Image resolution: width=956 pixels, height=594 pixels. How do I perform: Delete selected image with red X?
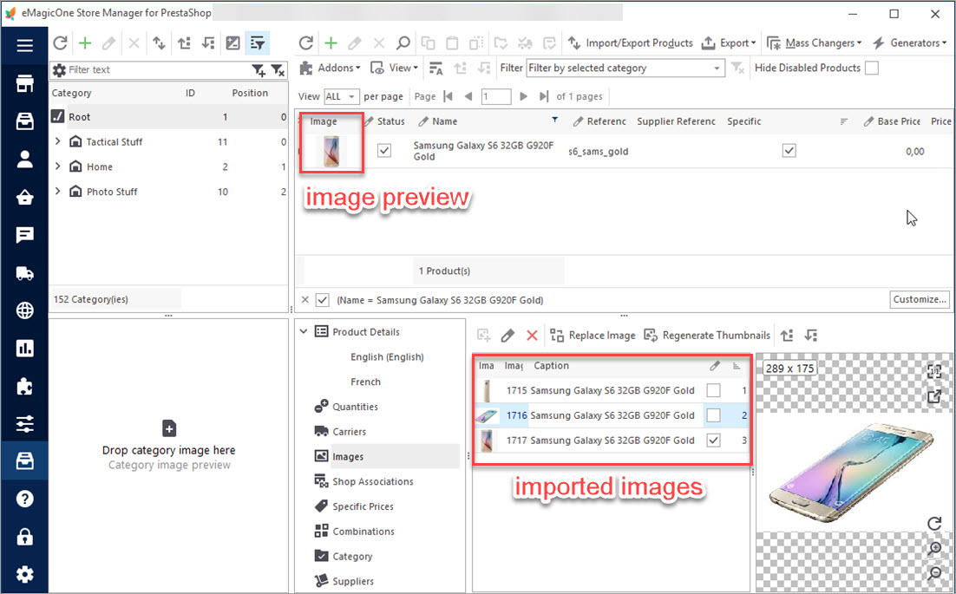532,335
